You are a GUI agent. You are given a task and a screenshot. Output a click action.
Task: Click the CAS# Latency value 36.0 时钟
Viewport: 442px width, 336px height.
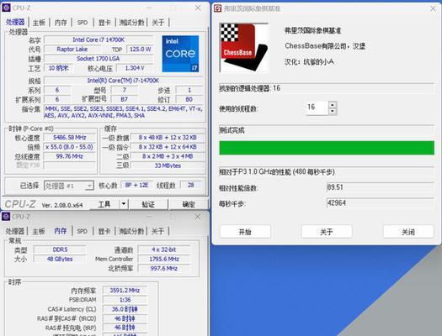coord(125,309)
